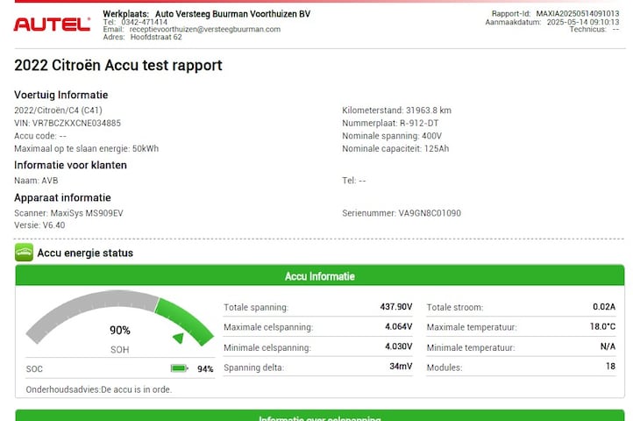Image resolution: width=633 pixels, height=421 pixels.
Task: Click the Maximale temperatuur value 18.0°C
Action: 602,326
